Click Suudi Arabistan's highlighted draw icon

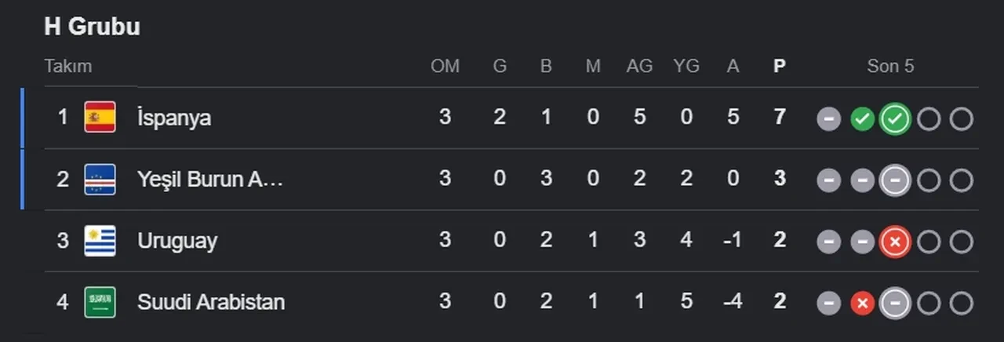point(895,304)
